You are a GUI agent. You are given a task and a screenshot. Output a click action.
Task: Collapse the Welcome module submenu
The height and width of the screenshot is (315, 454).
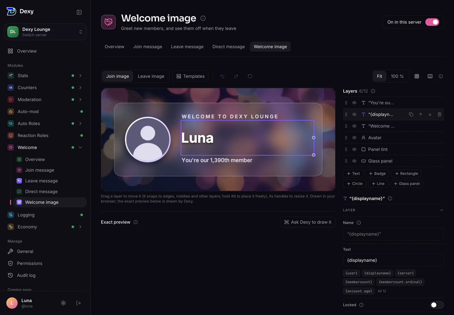(80, 147)
